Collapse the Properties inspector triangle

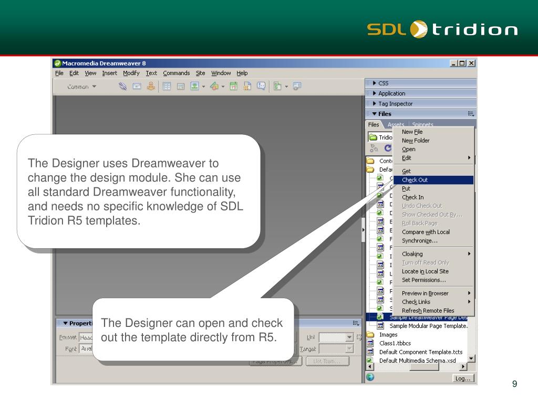66,323
